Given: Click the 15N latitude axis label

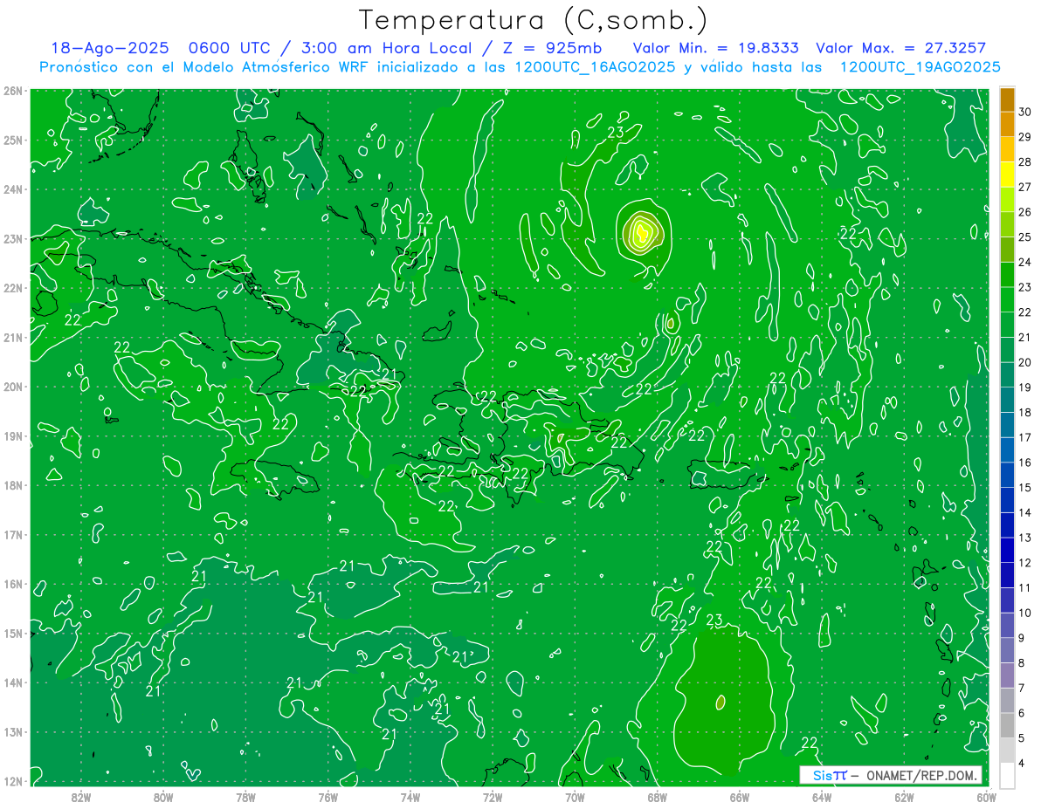Looking at the screenshot, I should pos(12,633).
